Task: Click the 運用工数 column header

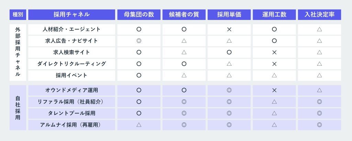Action: (274, 14)
